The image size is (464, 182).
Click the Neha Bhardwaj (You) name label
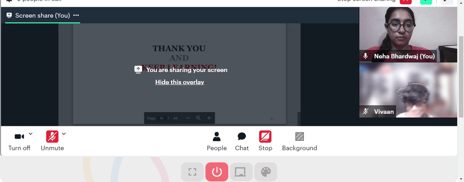404,56
